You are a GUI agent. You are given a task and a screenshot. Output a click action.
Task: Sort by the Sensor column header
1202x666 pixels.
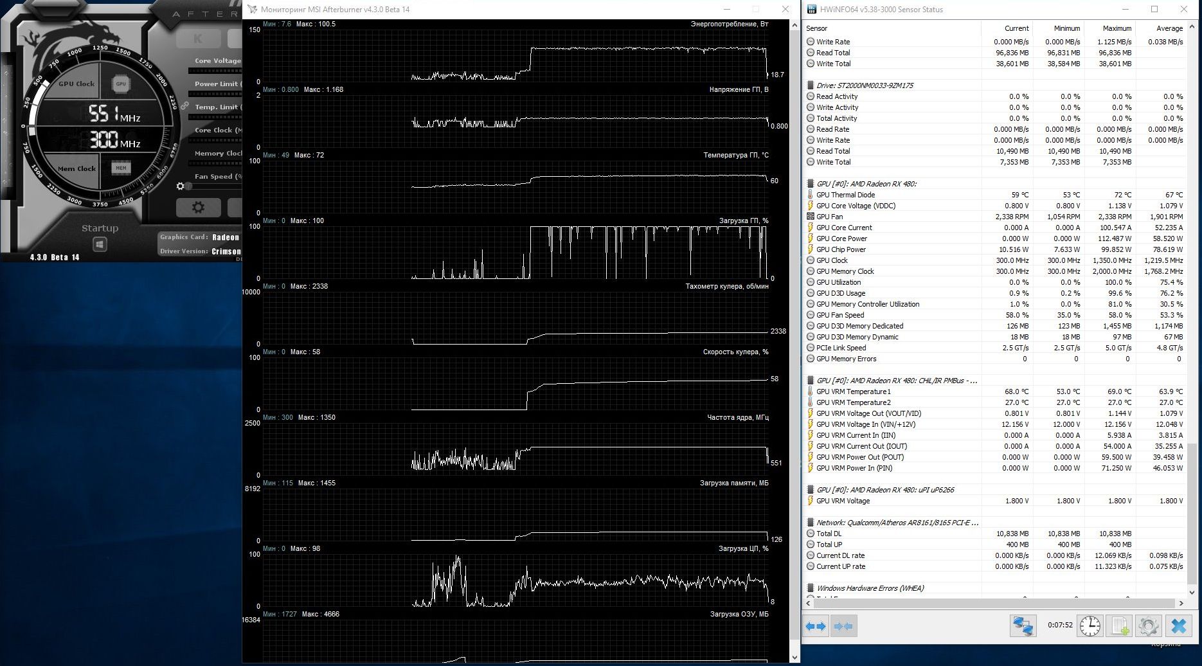click(x=892, y=28)
